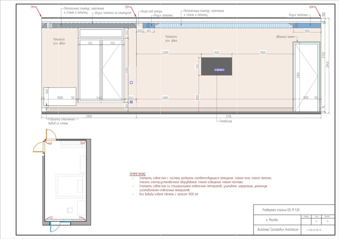Click the dark television rectangle on the wall
The height and width of the screenshot is (239, 339).
pyautogui.click(x=217, y=66)
